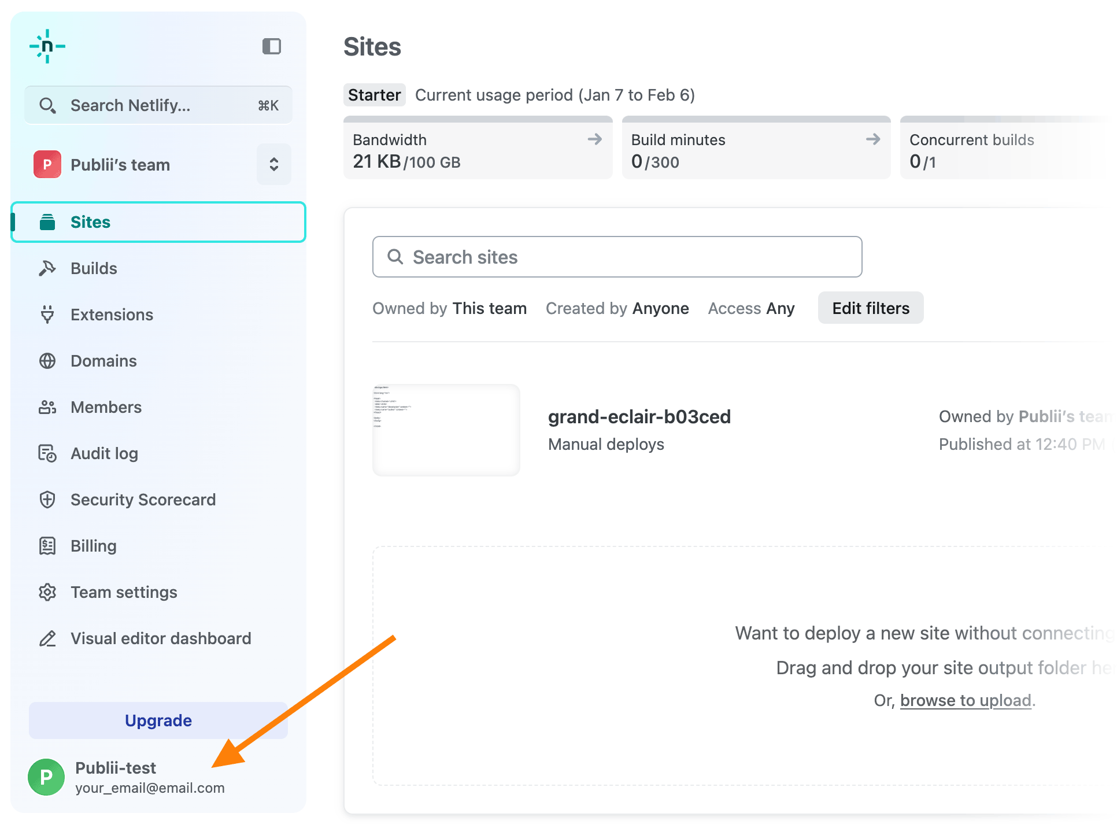
Task: Click the Domains globe icon
Action: [47, 361]
